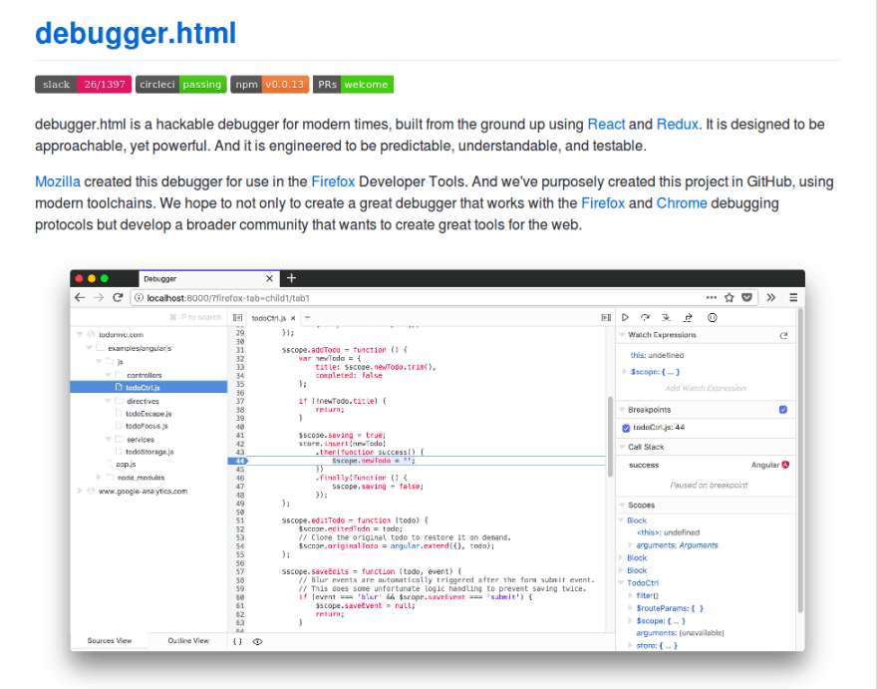Pretty print source with braces icon
The height and width of the screenshot is (689, 877).
tap(238, 641)
